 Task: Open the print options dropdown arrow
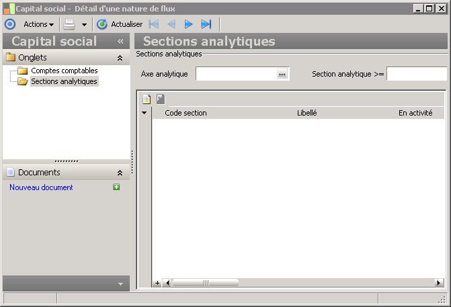point(84,25)
